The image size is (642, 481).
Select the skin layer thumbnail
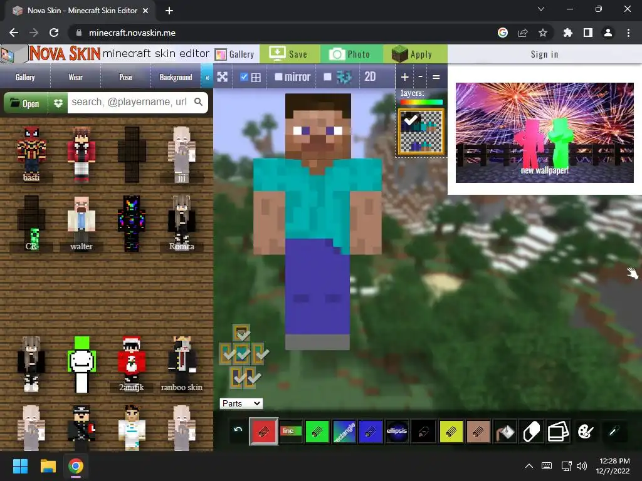point(421,132)
